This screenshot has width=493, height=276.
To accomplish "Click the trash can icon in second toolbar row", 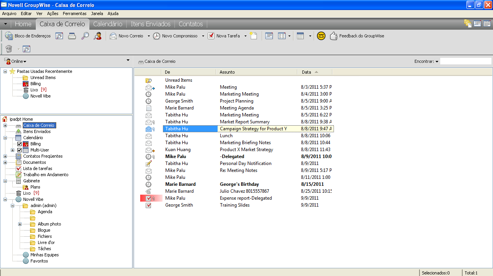I will click(x=9, y=49).
